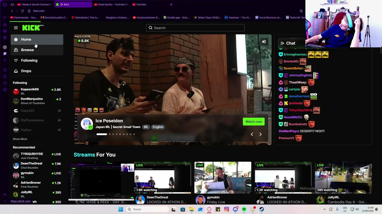Viewport: 382px width, 214px height.
Task: Switch to the 'I Made a Secret Channel' tab
Action: 35,4
